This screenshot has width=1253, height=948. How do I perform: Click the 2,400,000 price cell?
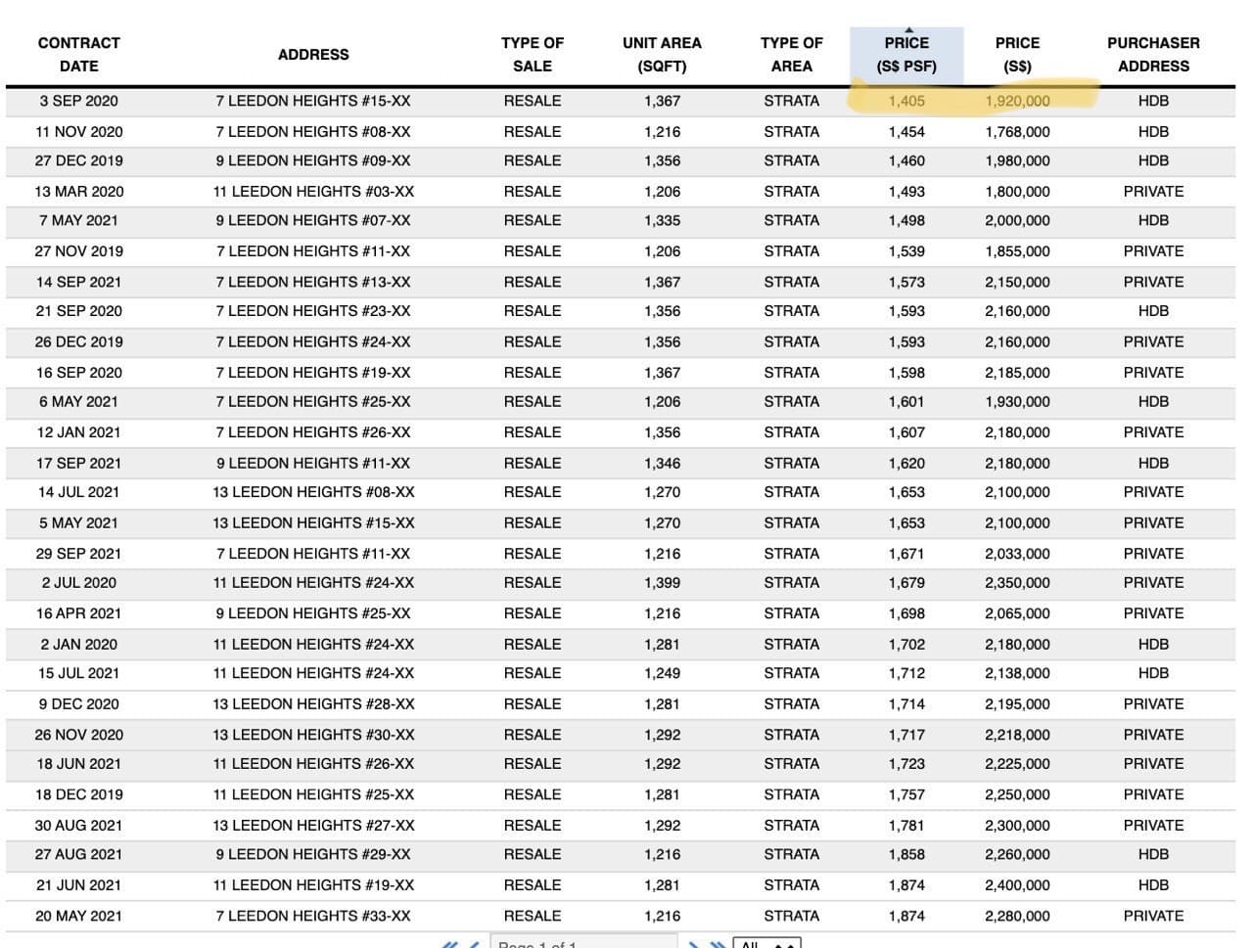(1017, 885)
